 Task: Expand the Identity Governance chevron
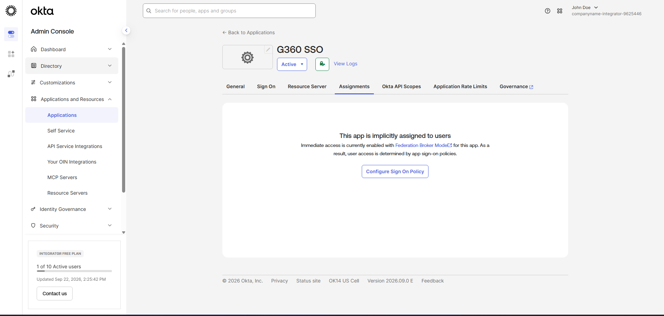pos(110,209)
